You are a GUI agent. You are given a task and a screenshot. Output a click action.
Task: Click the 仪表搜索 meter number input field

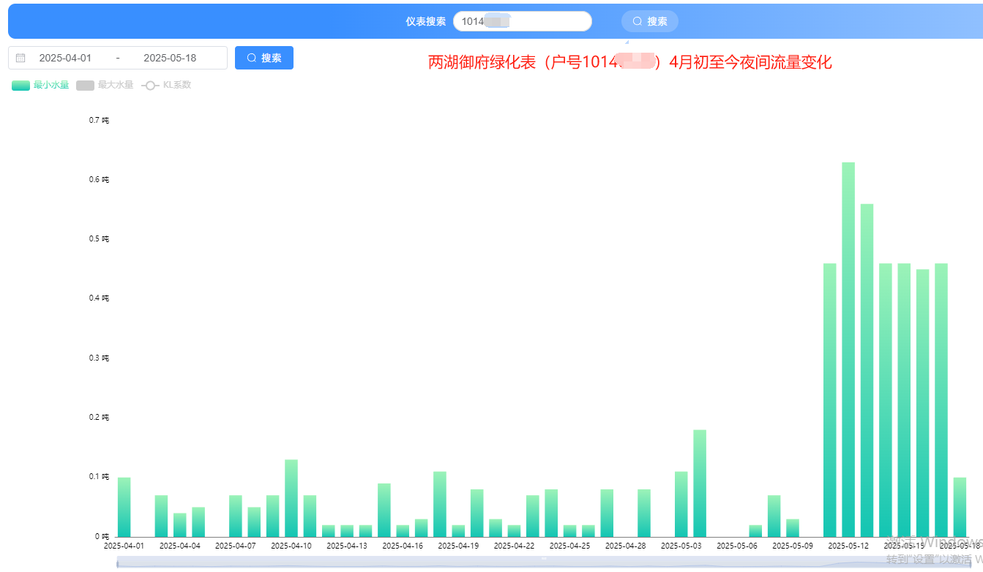523,21
